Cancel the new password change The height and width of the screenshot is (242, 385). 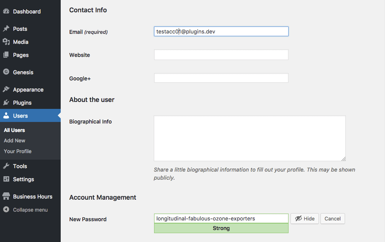coord(332,219)
